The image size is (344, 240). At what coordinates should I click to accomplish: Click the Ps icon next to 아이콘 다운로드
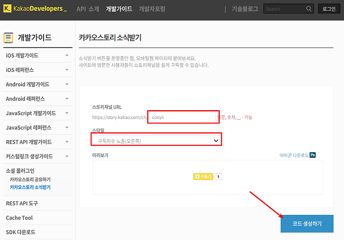313,155
